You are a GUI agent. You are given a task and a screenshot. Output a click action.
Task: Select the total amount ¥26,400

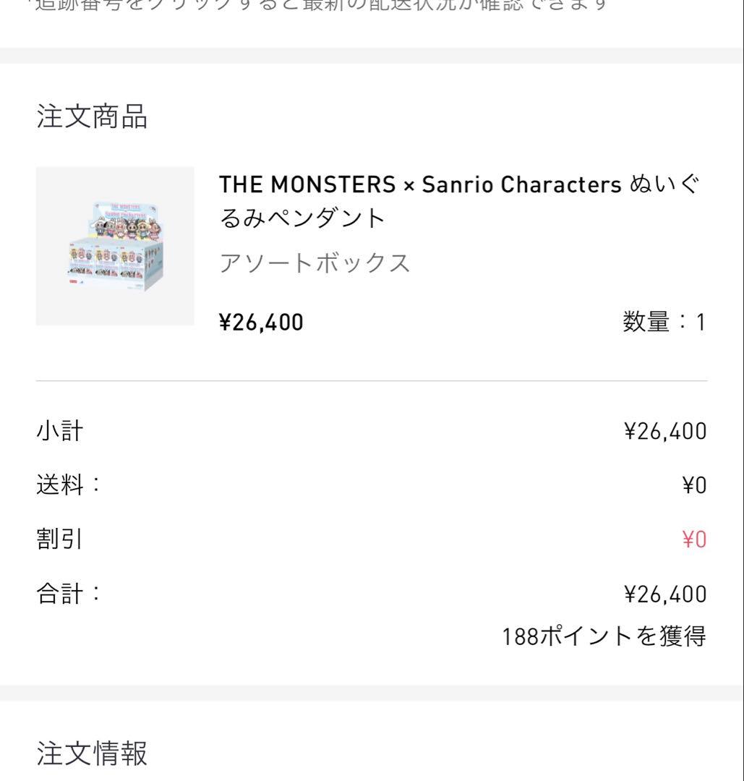[x=665, y=594]
